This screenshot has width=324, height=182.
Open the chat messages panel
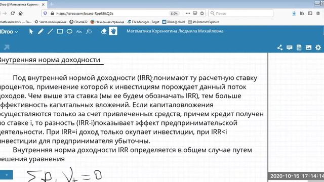pos(289,48)
